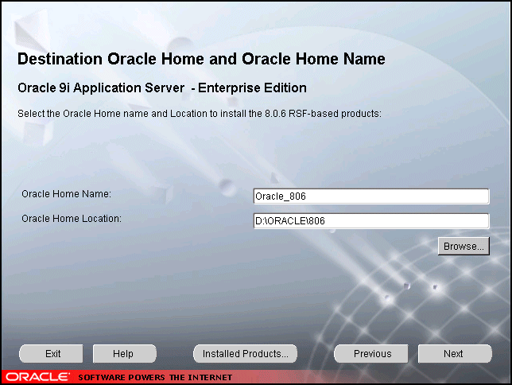
Task: Click the Exit button
Action: pyautogui.click(x=51, y=354)
